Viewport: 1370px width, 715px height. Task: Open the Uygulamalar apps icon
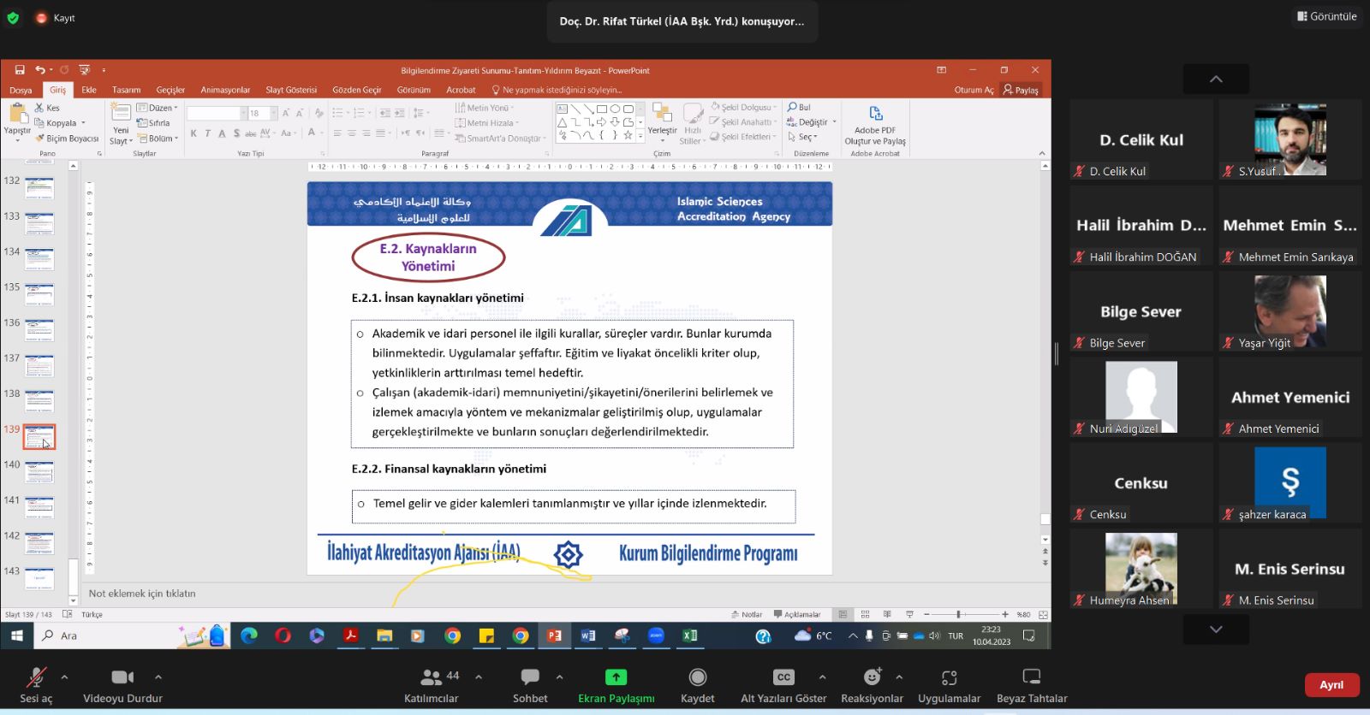(x=949, y=677)
